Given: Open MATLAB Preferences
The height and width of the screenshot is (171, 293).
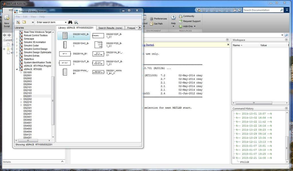Looking at the screenshot, I should 159,19.
